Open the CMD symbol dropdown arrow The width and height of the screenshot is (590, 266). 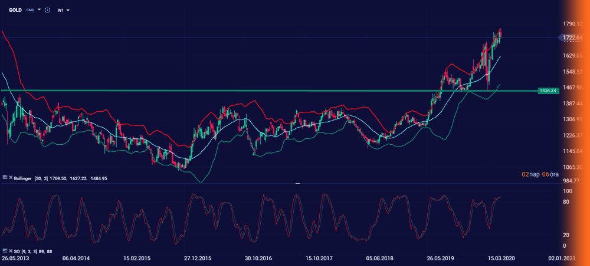pyautogui.click(x=39, y=11)
